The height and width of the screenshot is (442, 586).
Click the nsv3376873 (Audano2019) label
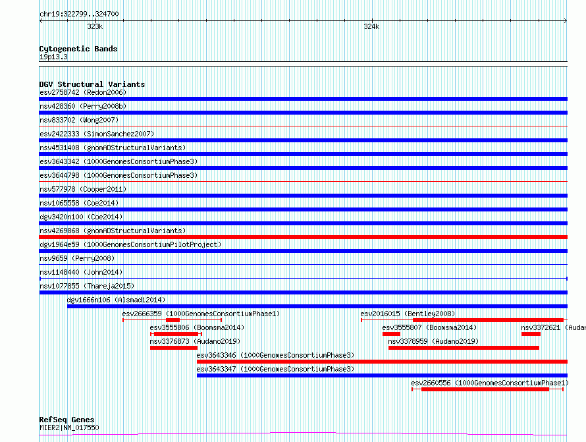point(195,341)
